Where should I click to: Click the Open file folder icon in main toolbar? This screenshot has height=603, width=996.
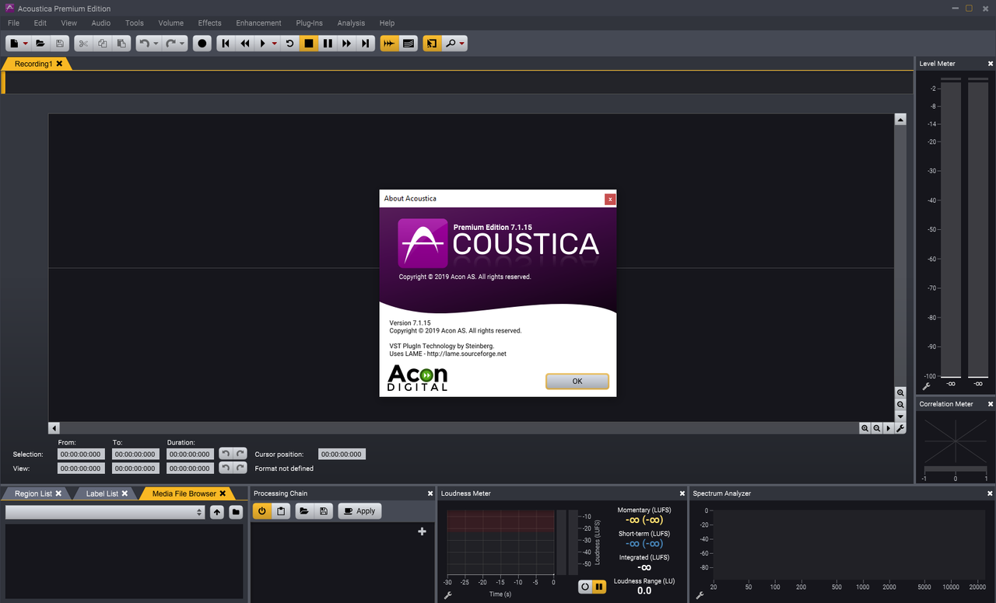[40, 44]
